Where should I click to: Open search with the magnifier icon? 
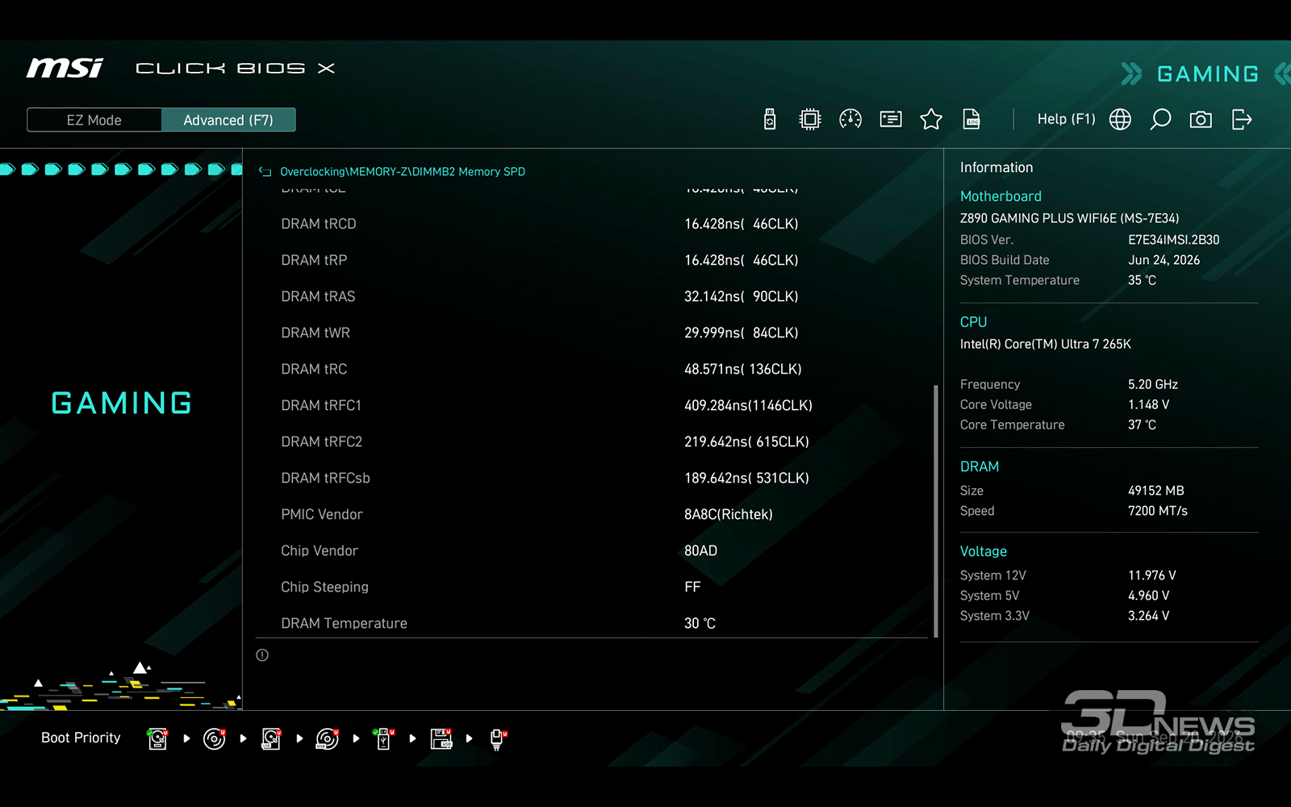[1160, 119]
